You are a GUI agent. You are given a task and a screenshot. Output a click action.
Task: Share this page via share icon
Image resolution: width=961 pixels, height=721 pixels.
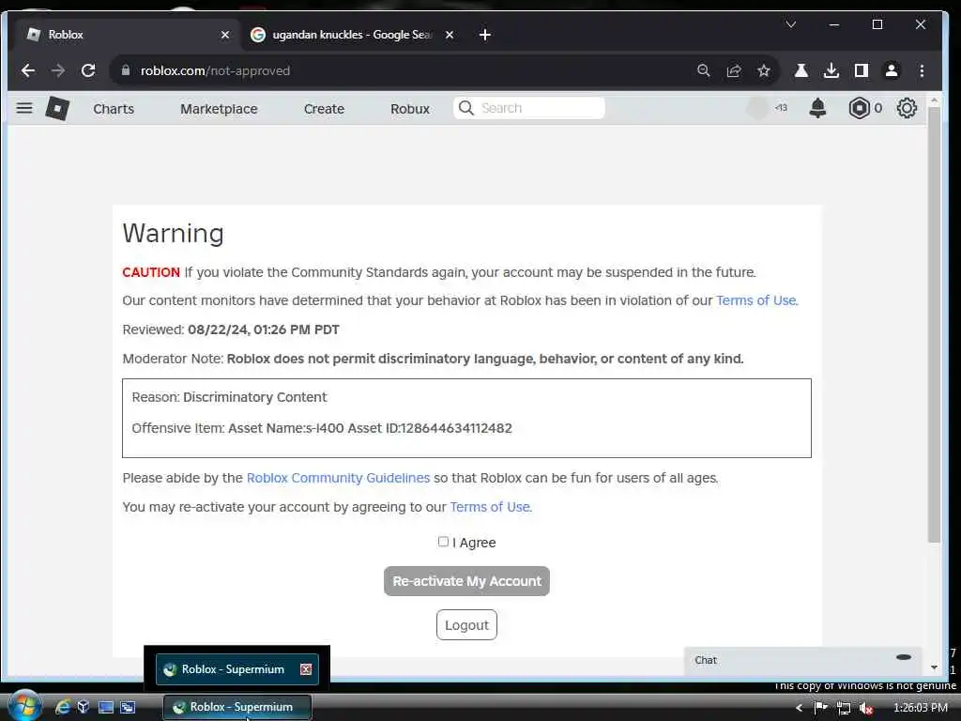coord(734,70)
